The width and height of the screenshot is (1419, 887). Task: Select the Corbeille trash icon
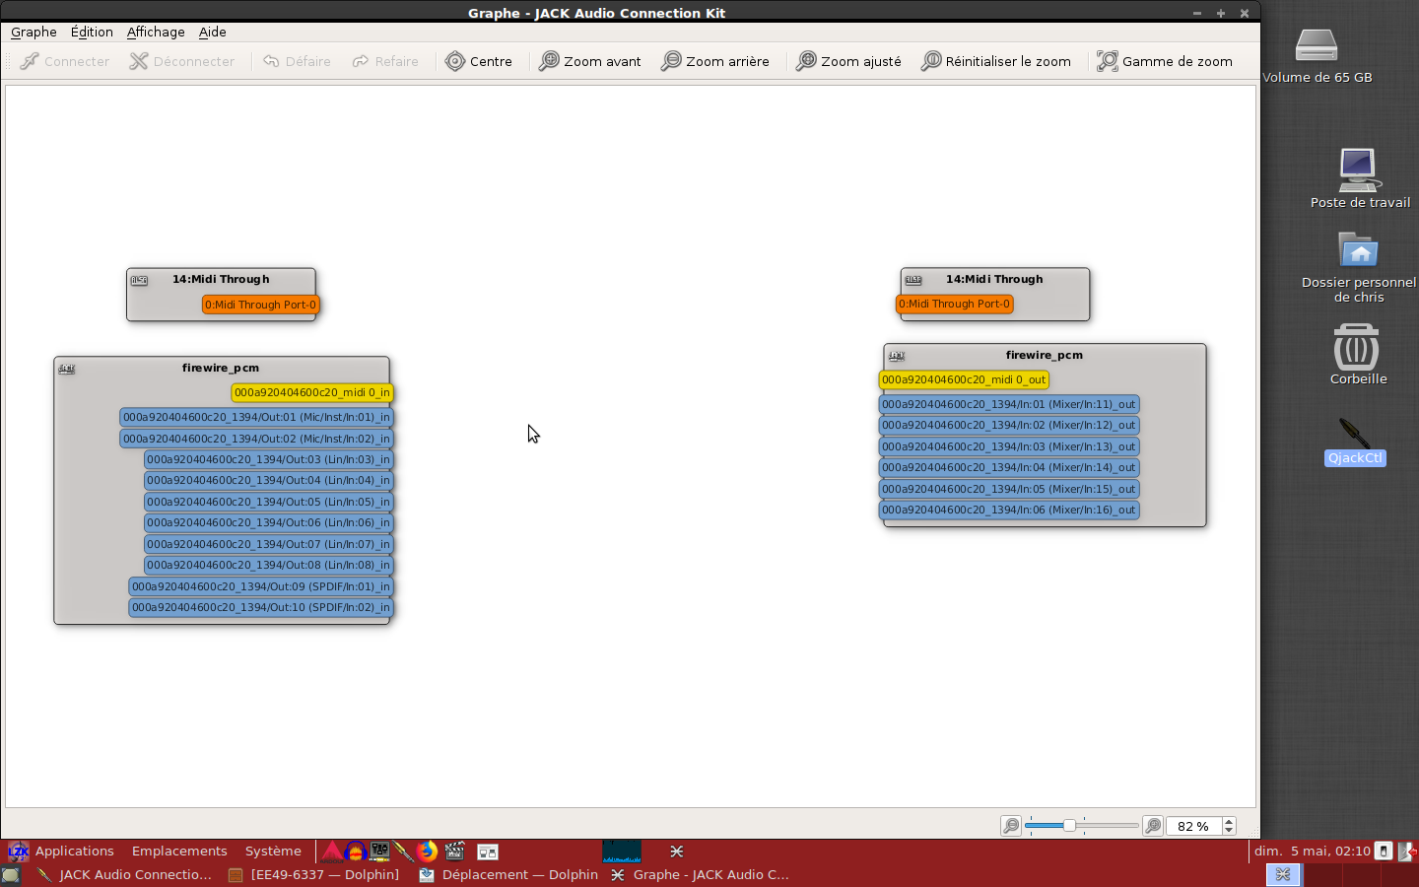1358,355
